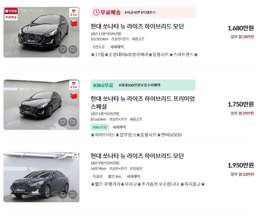266x224 pixels.
Task: Click 세제혜택 tag on 1,680만원 listing
Action: click(x=117, y=47)
